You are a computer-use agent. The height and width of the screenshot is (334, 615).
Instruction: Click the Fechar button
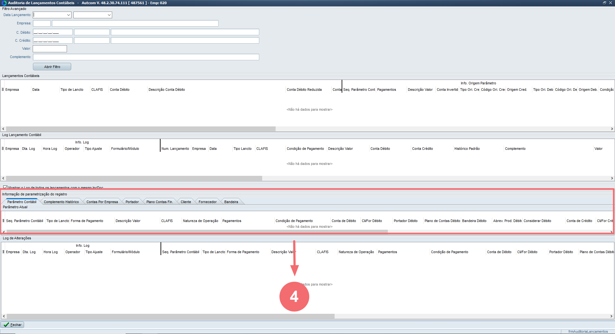click(x=12, y=325)
